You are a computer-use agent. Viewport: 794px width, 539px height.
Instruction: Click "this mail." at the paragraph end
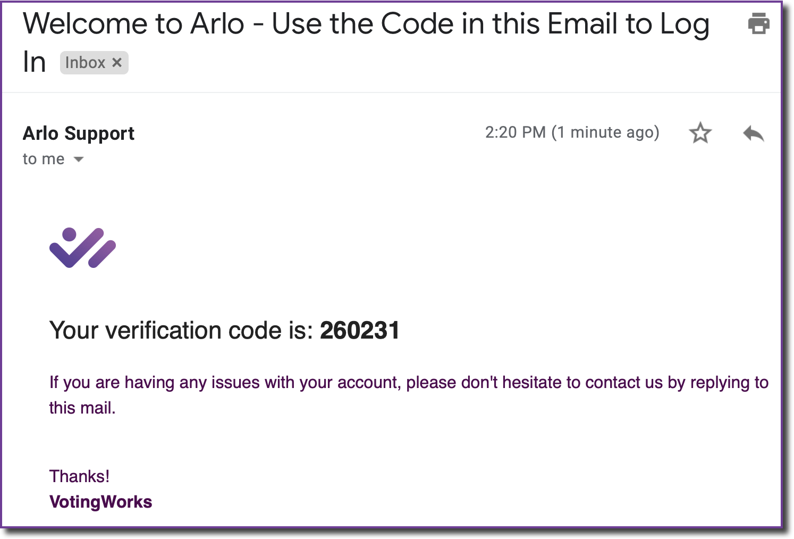point(82,408)
